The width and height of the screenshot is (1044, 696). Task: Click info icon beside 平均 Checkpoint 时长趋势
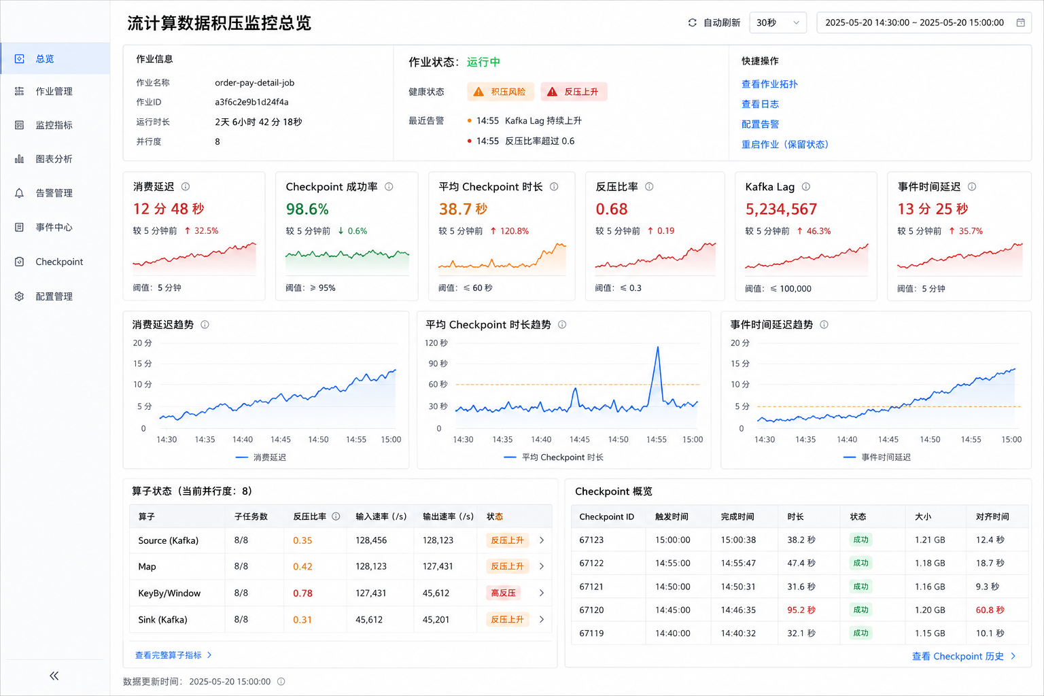tap(562, 324)
